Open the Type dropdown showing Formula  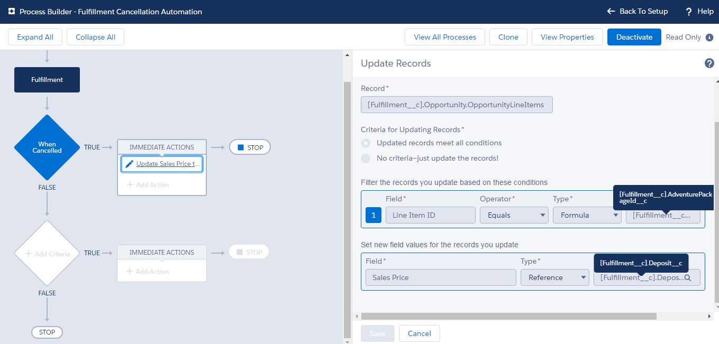(587, 215)
